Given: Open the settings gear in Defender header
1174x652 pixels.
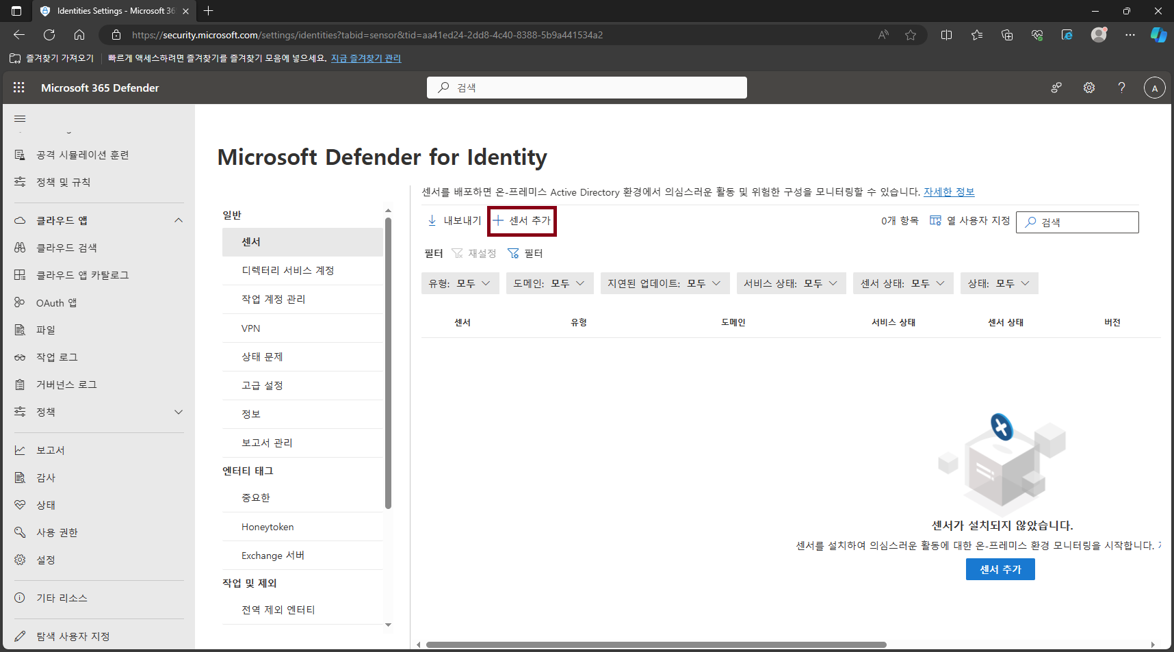Looking at the screenshot, I should click(x=1089, y=88).
